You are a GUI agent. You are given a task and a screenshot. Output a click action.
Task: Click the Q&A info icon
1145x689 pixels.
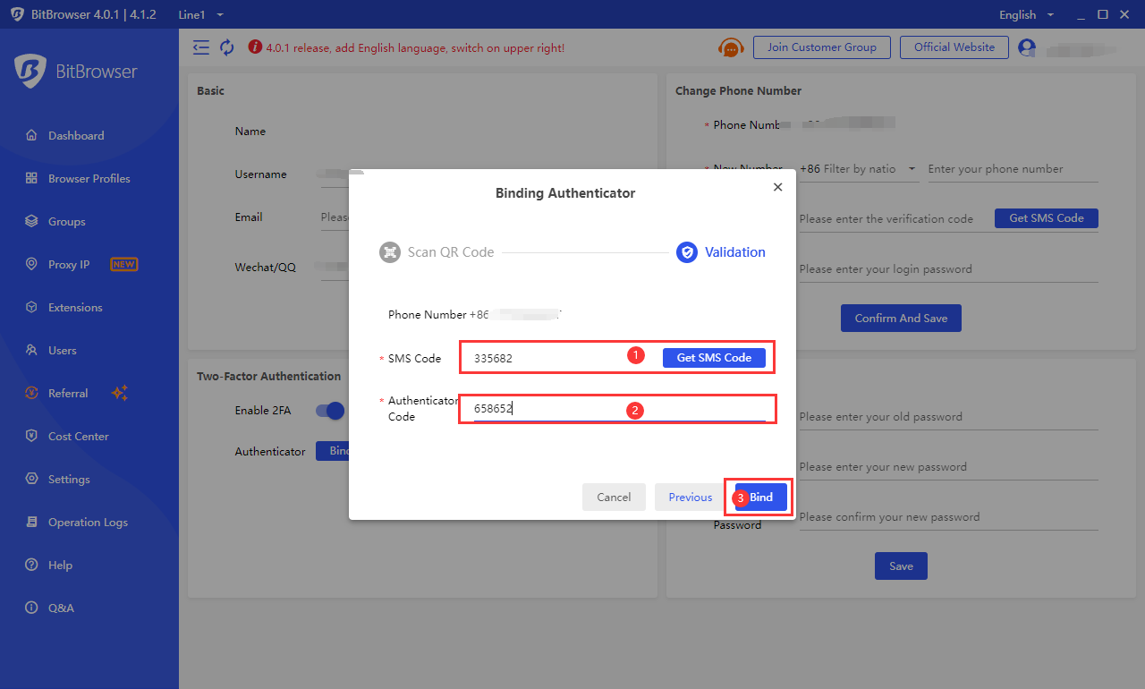(x=31, y=608)
